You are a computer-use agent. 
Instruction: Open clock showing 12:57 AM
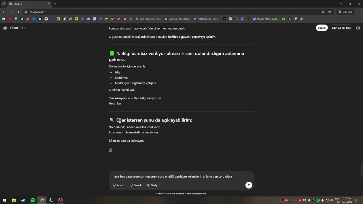(x=347, y=200)
